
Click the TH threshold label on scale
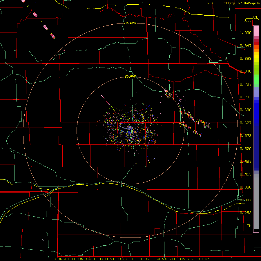[x=249, y=226]
